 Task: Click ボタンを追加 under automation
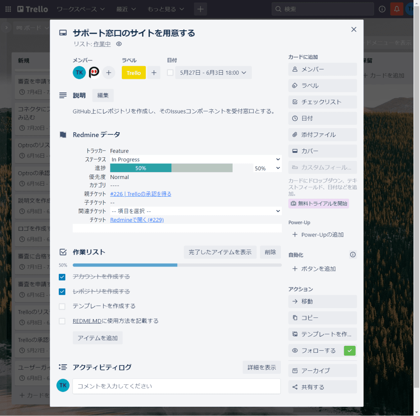[322, 269]
